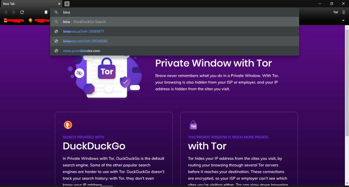This screenshot has width=349, height=187.
Task: Expand bookmarks overflow chevron
Action: pyautogui.click(x=343, y=20)
